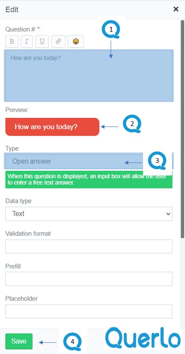This screenshot has width=185, height=354.
Task: Click the numbered marker 4 bubble
Action: pyautogui.click(x=72, y=341)
